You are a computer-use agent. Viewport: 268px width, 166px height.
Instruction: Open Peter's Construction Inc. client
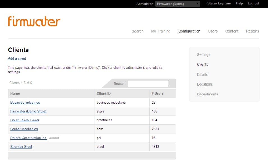(x=29, y=138)
